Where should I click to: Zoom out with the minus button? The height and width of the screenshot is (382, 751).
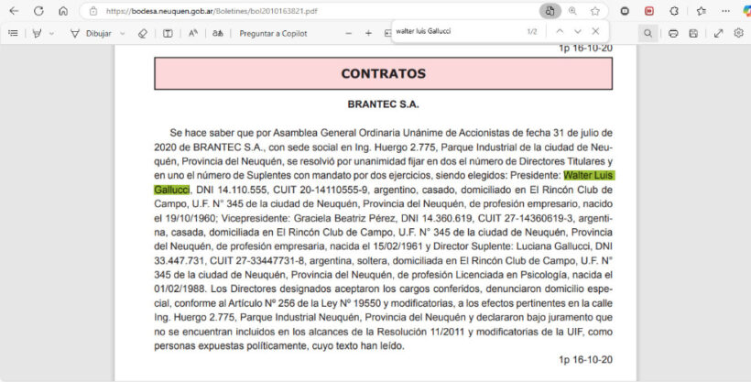coord(348,33)
